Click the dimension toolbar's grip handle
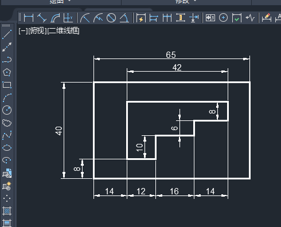 (19, 17)
